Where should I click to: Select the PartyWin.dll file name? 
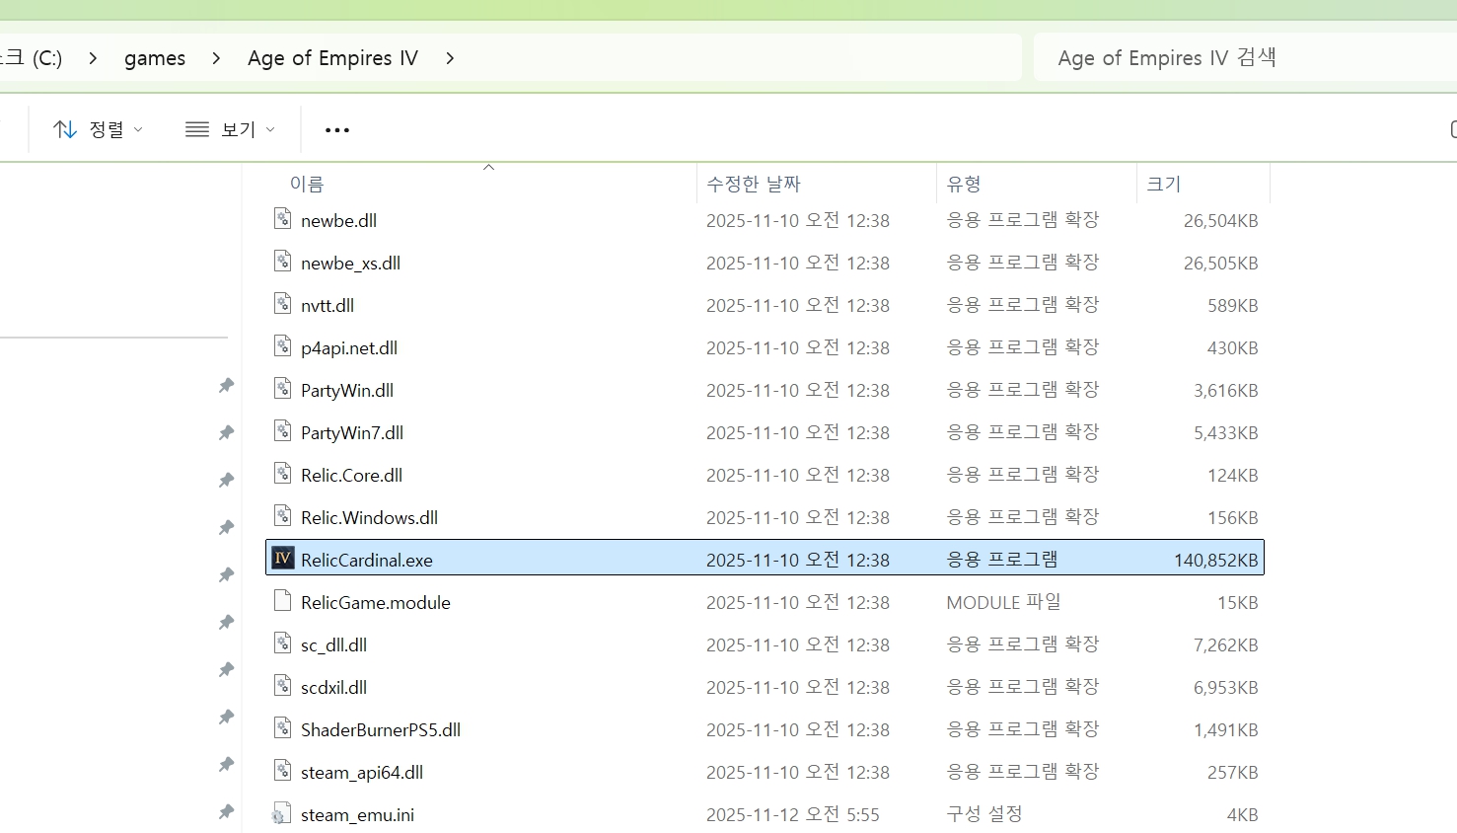click(x=347, y=391)
